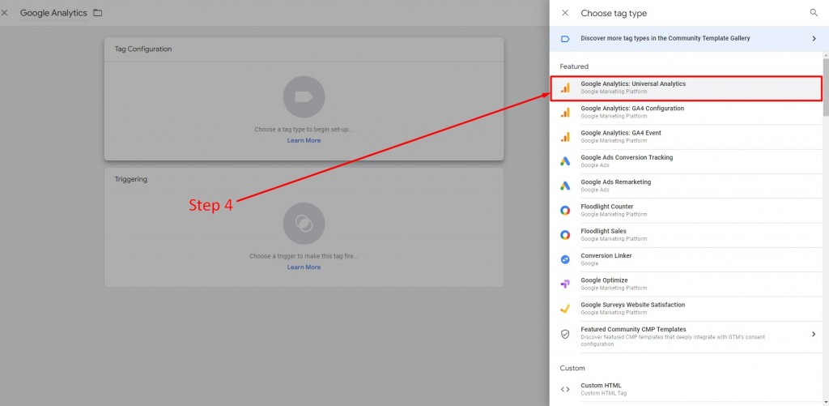Click the folder icon beside tag name
The image size is (829, 406).
[97, 13]
